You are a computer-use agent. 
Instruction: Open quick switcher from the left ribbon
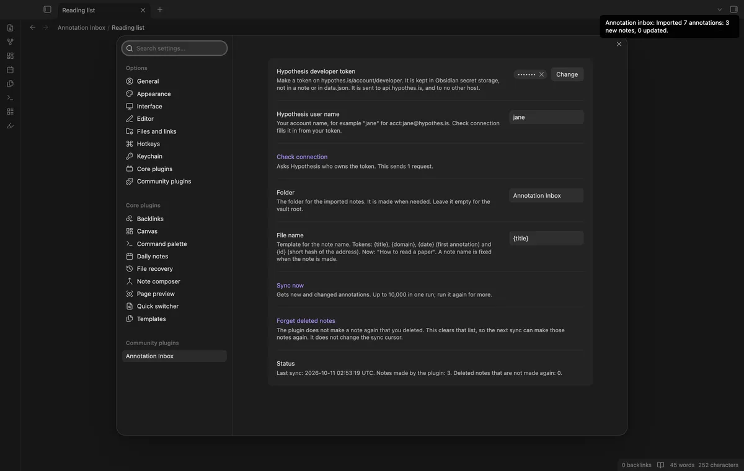[10, 28]
